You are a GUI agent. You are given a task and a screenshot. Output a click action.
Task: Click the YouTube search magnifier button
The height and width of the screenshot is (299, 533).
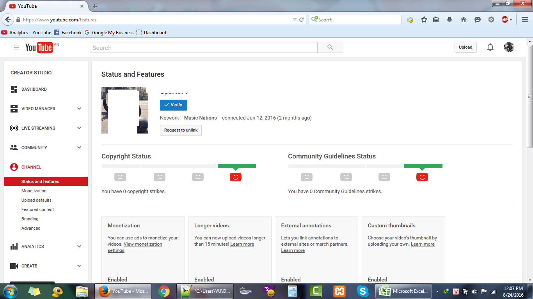pos(330,47)
